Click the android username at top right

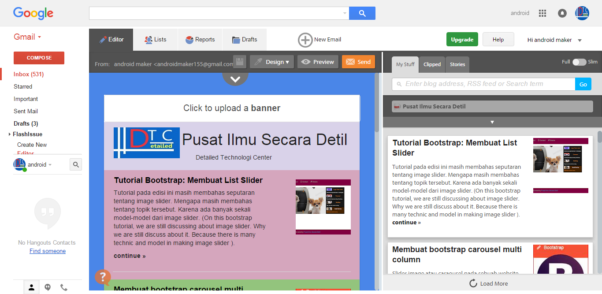click(x=520, y=13)
